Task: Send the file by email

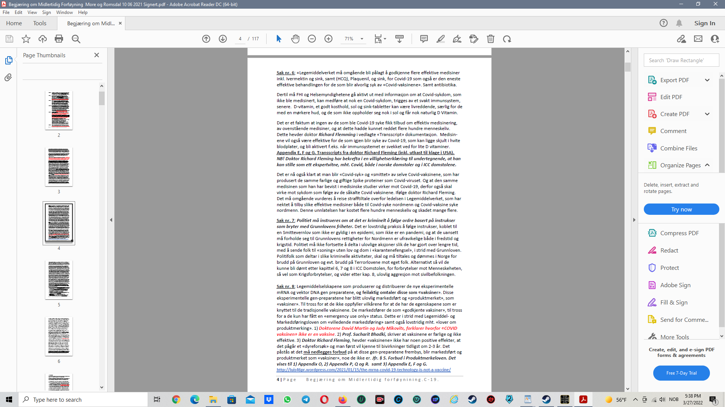Action: [x=698, y=39]
